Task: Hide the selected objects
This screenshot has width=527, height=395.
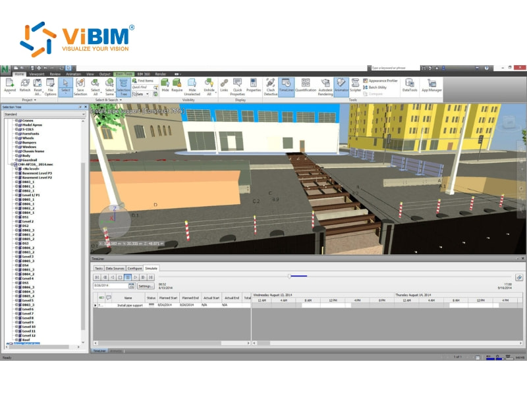Action: [165, 84]
